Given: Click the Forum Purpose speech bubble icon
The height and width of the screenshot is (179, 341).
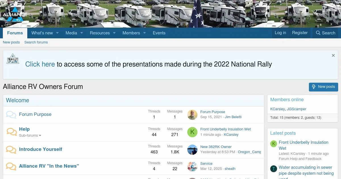Looking at the screenshot, I should coord(11,115).
